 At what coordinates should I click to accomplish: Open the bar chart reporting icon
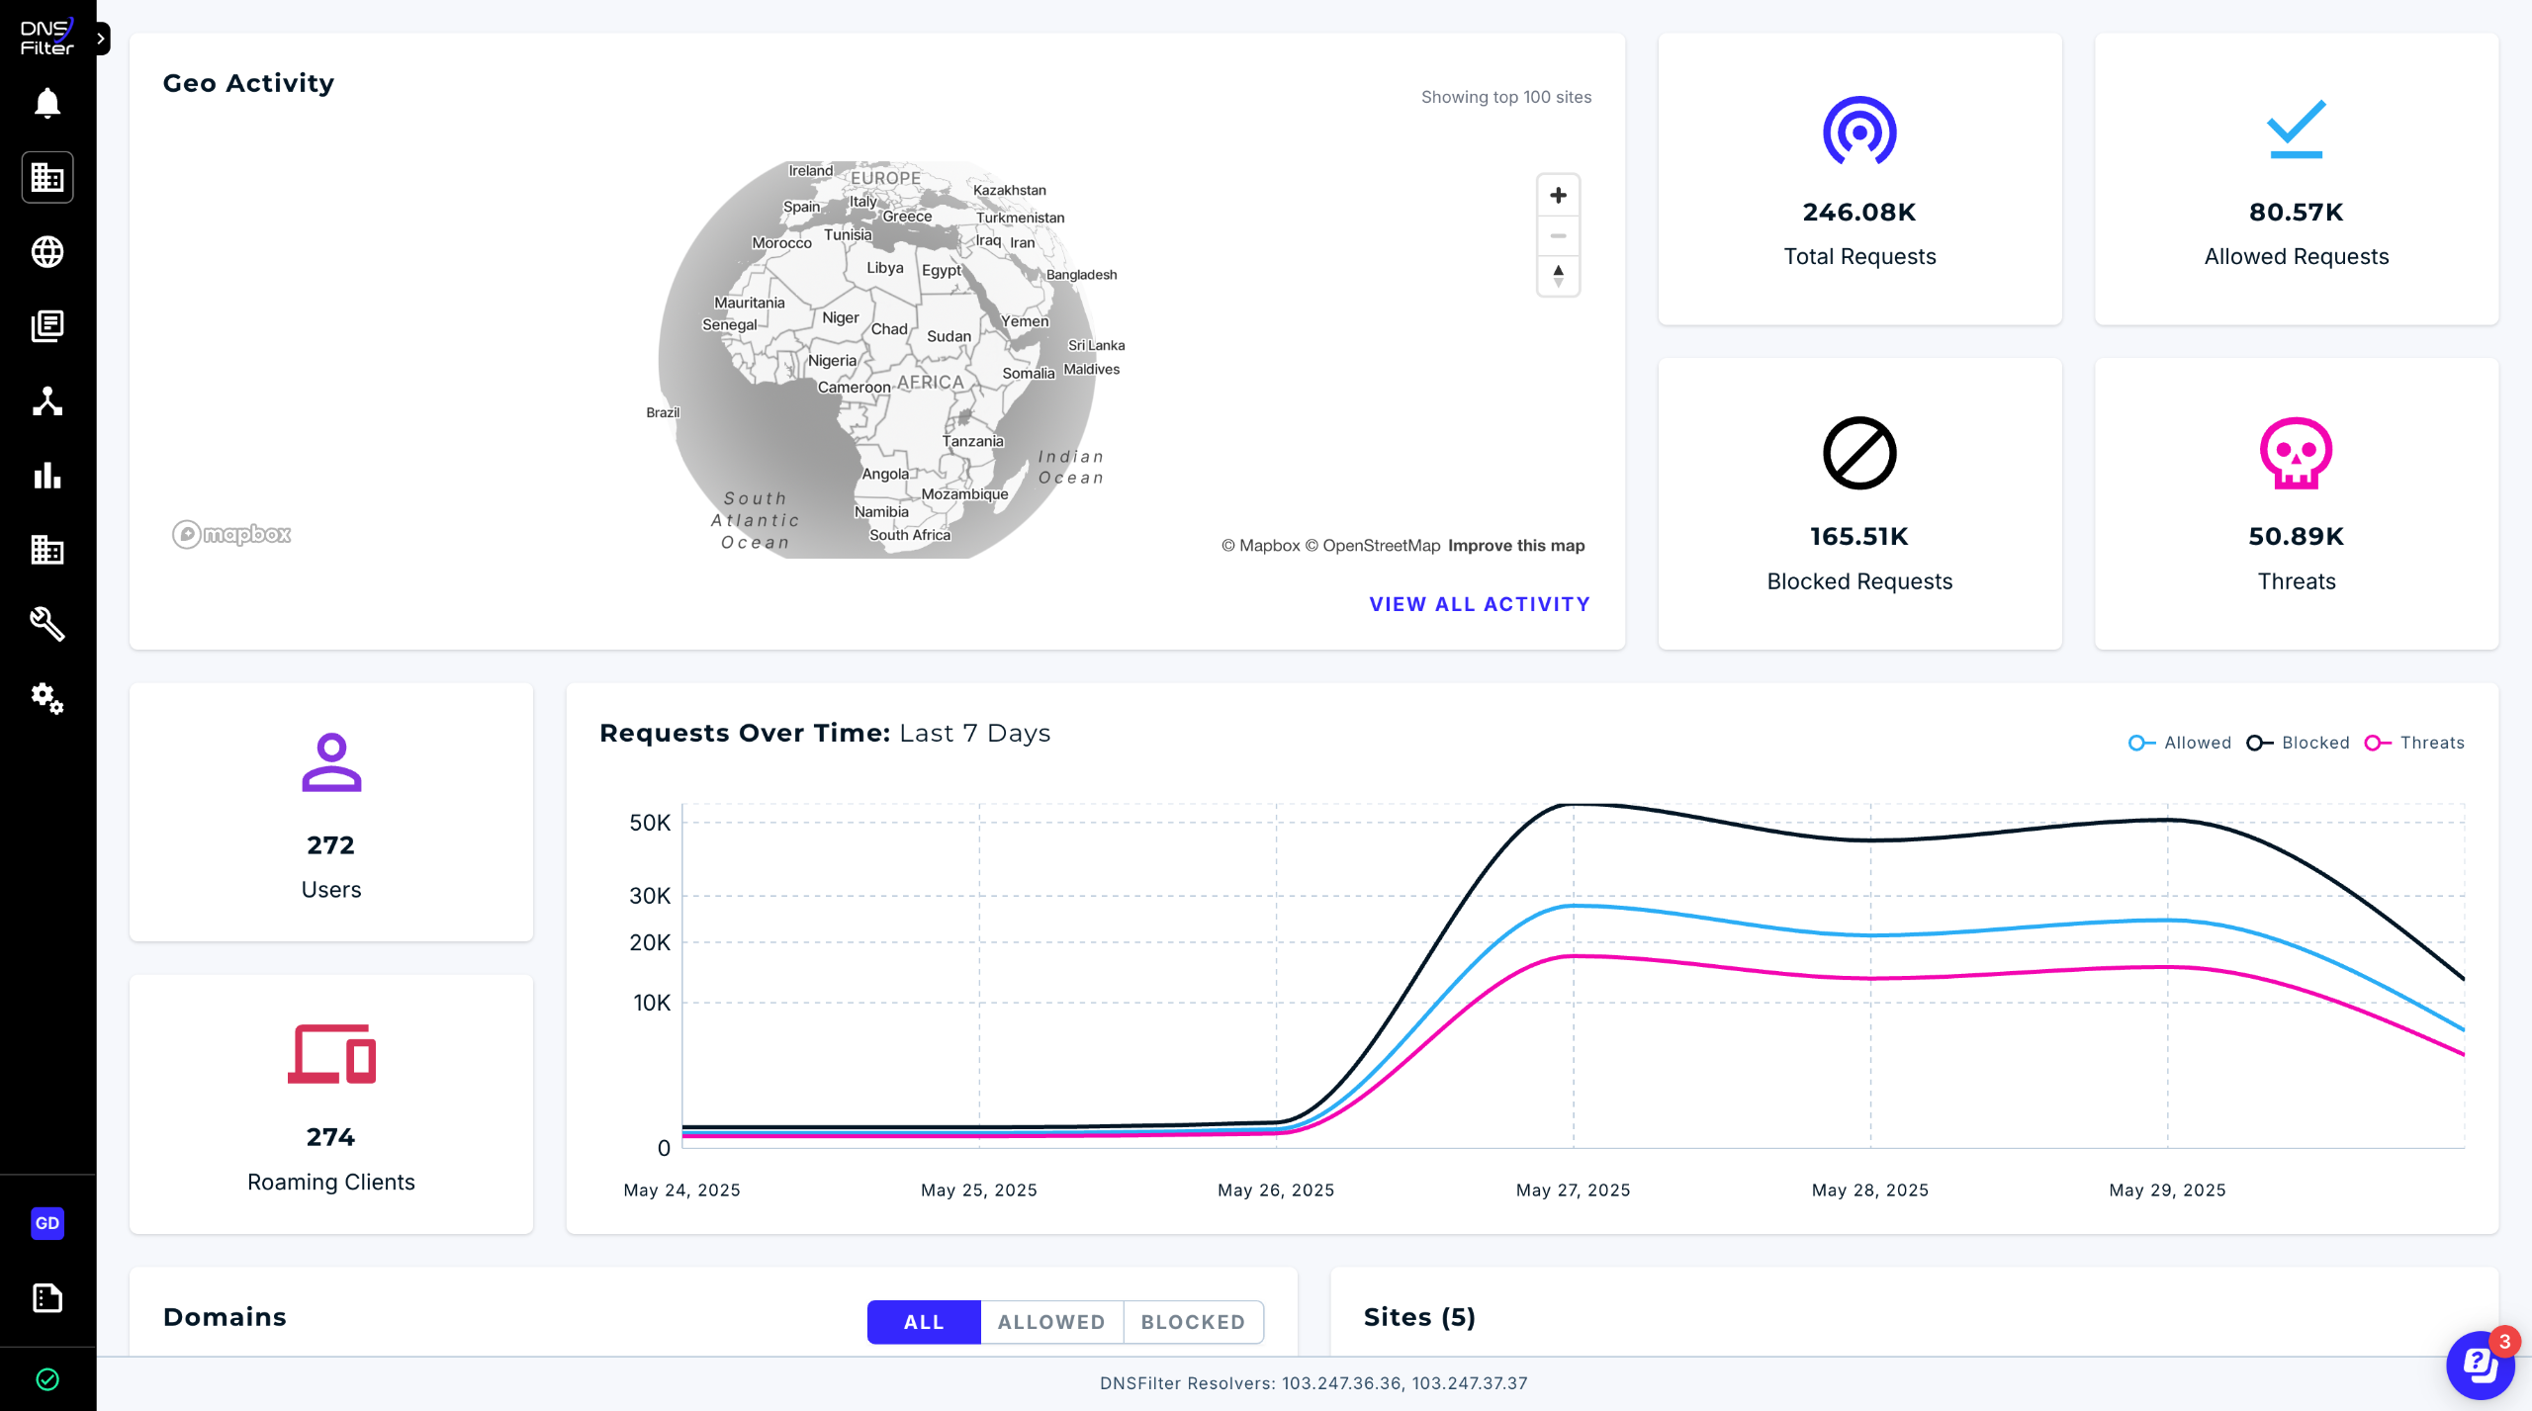pos(47,476)
